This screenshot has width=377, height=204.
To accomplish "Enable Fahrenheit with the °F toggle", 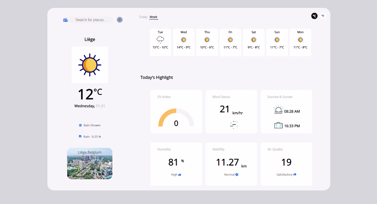I will [x=323, y=15].
